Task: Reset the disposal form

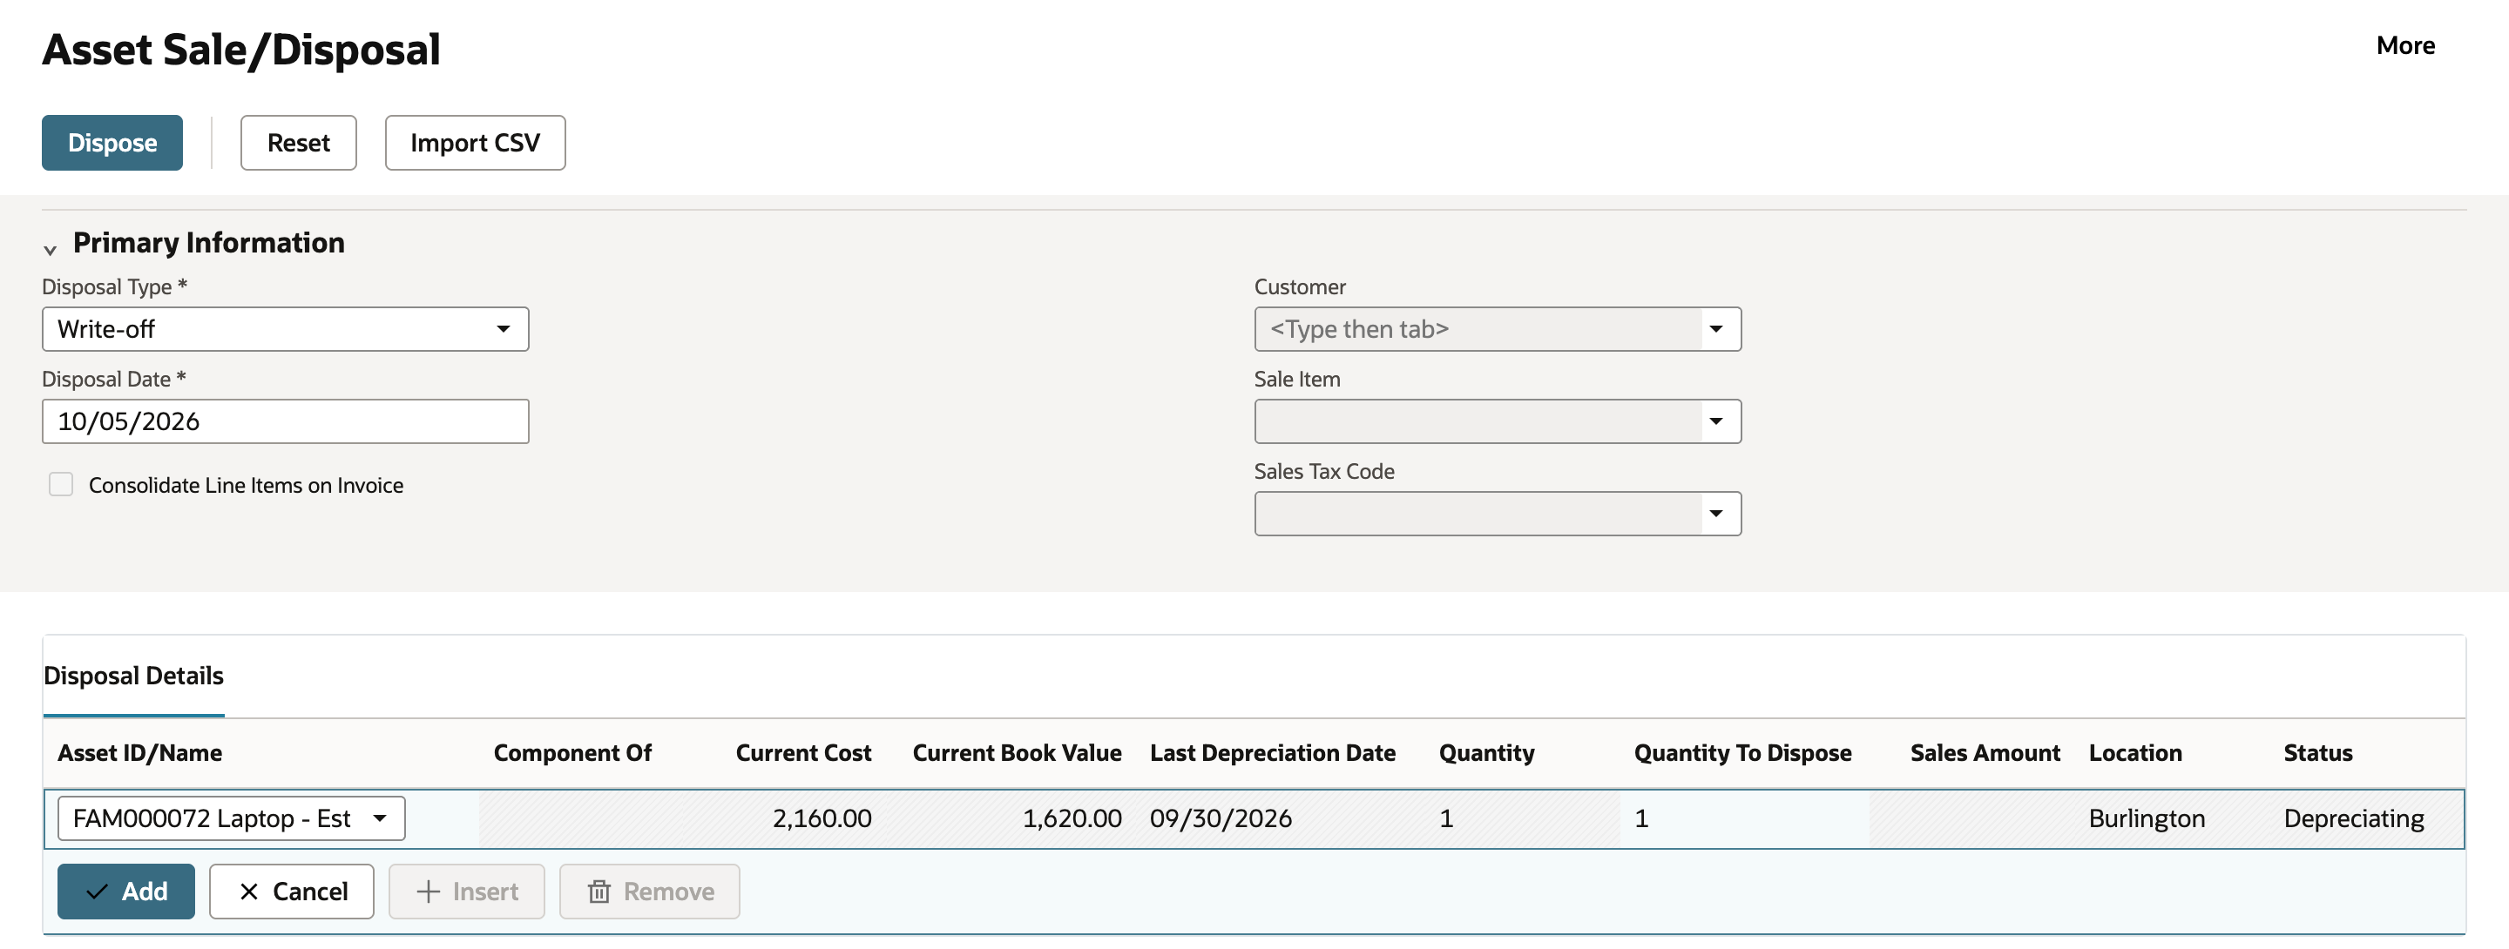Action: (x=298, y=143)
